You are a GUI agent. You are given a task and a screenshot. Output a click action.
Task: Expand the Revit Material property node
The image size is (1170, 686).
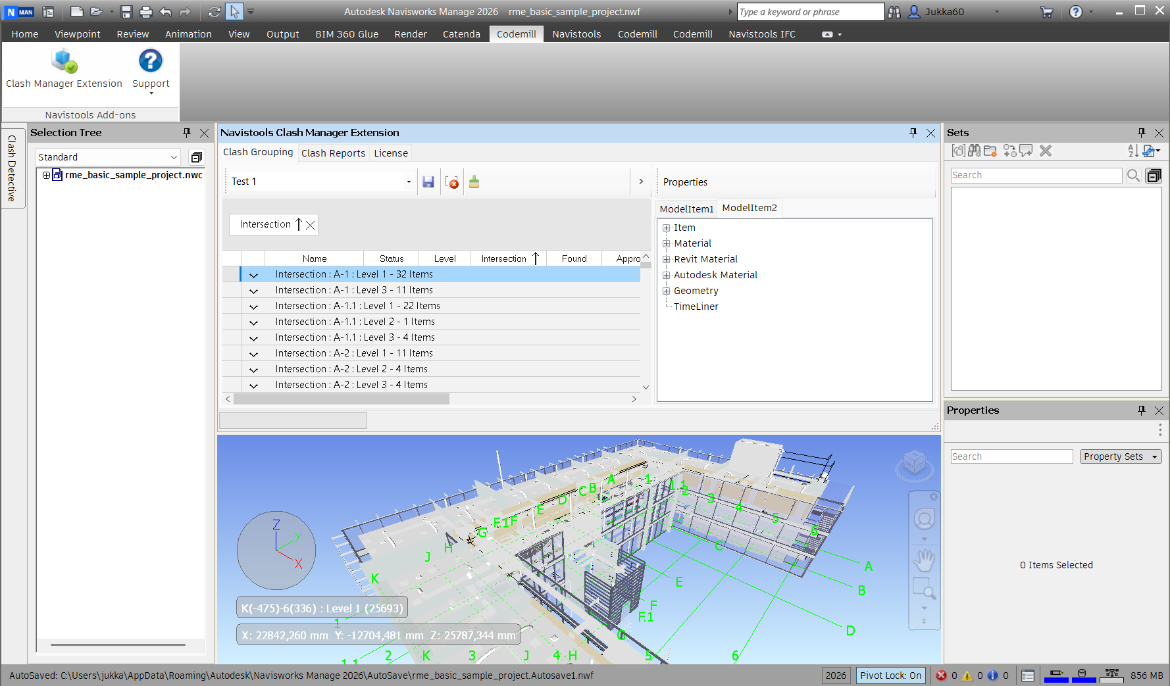[666, 259]
